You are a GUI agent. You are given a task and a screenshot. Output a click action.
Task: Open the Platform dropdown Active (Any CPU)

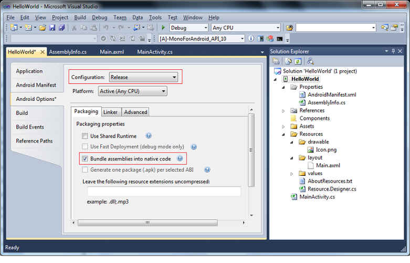pyautogui.click(x=133, y=91)
